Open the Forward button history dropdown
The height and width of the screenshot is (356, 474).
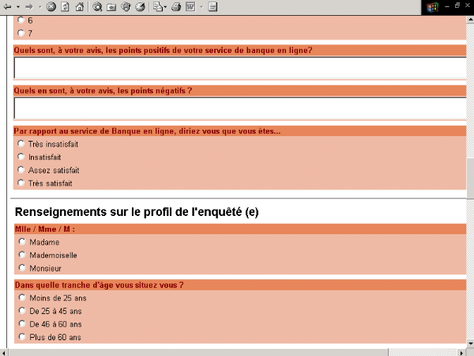click(x=40, y=6)
